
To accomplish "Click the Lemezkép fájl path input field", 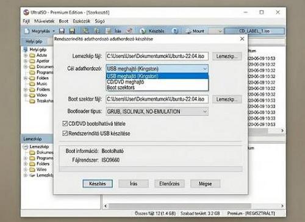I will coord(157,56).
